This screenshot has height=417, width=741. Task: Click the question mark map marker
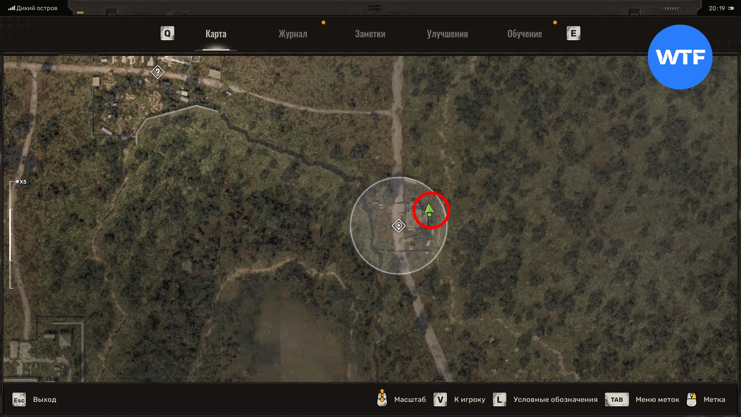click(157, 72)
